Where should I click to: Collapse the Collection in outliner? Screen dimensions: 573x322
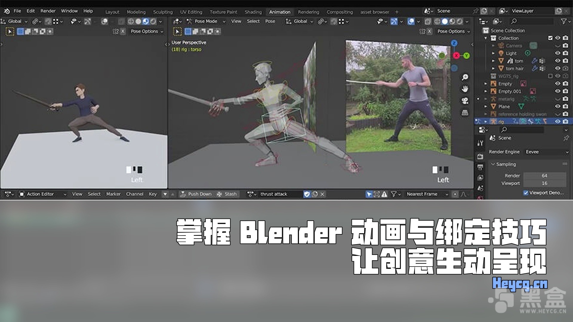(486, 38)
